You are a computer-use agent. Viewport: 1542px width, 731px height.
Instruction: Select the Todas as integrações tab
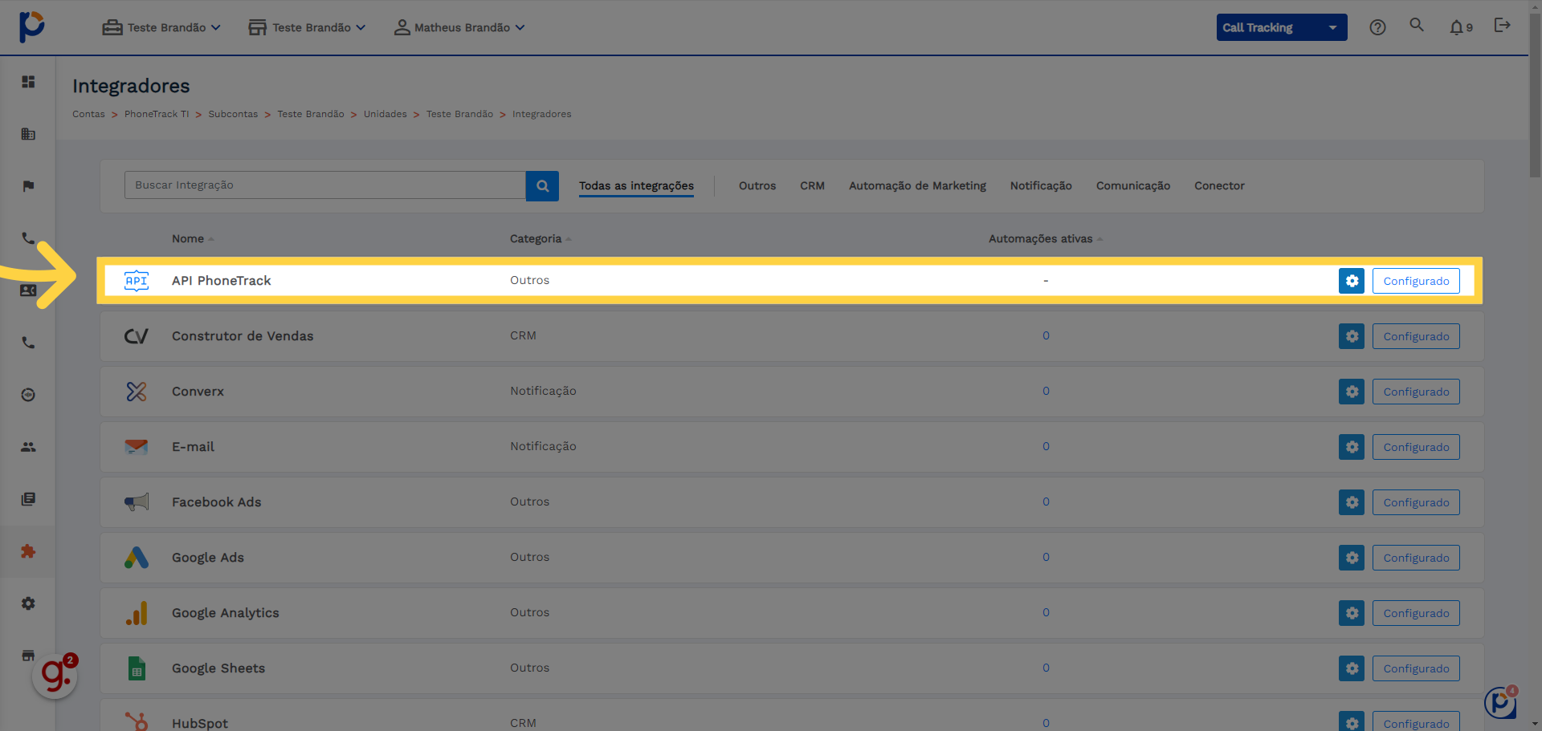point(636,186)
